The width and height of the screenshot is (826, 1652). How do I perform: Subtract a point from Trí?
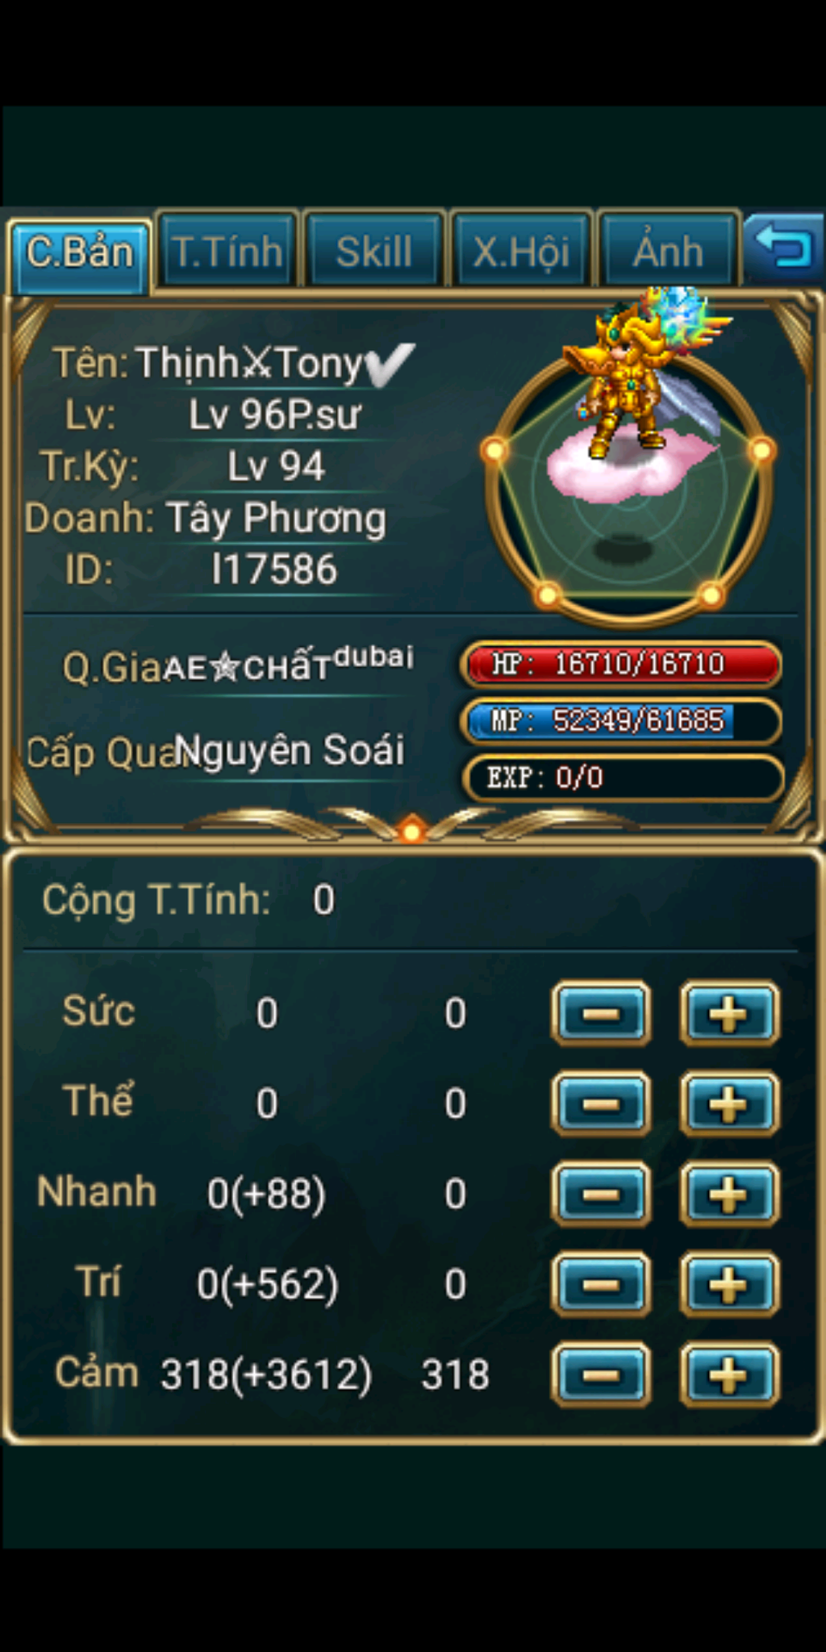[601, 1284]
